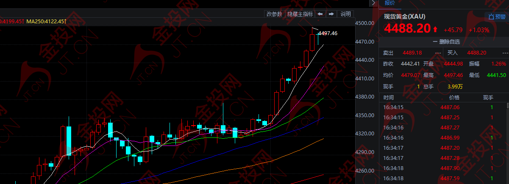
Task: Click the +45.79 price change value
Action: point(453,30)
